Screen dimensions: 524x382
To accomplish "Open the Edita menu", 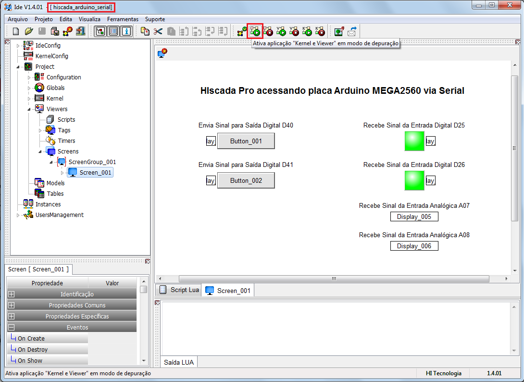I will 66,19.
